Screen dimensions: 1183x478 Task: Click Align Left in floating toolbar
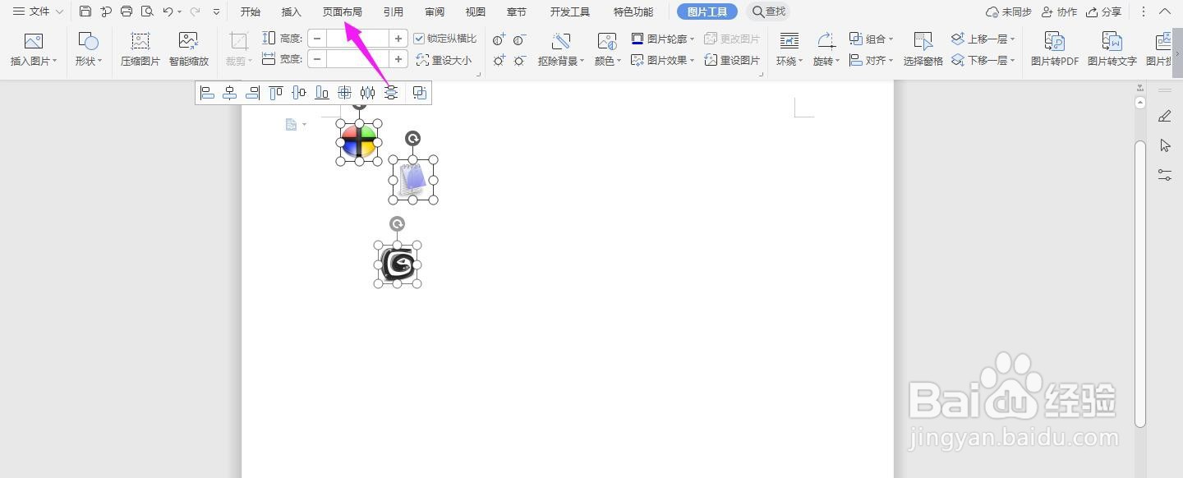[x=207, y=93]
